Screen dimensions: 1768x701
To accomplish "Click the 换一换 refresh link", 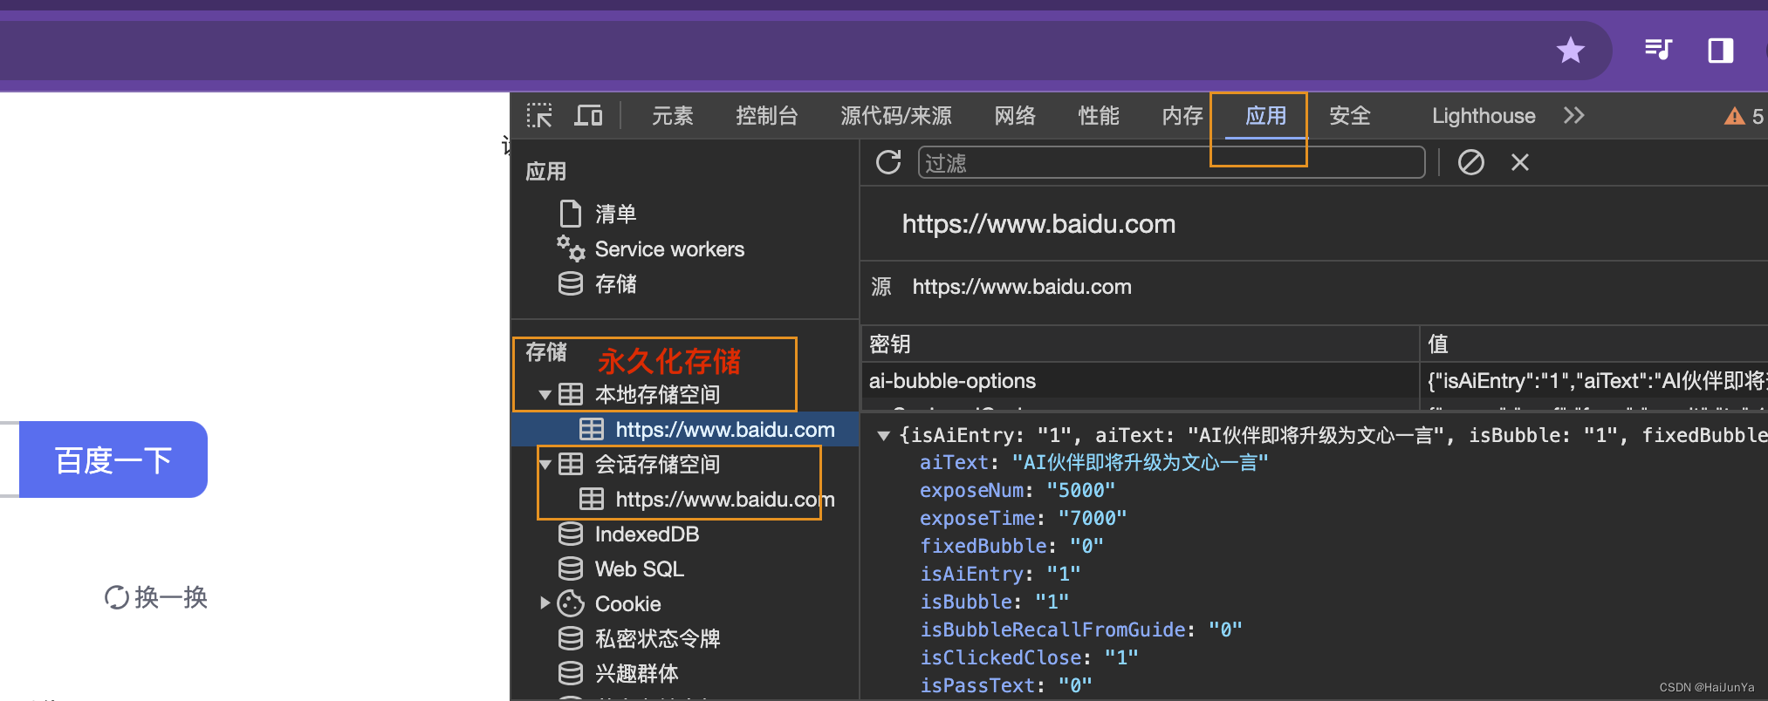I will (156, 597).
